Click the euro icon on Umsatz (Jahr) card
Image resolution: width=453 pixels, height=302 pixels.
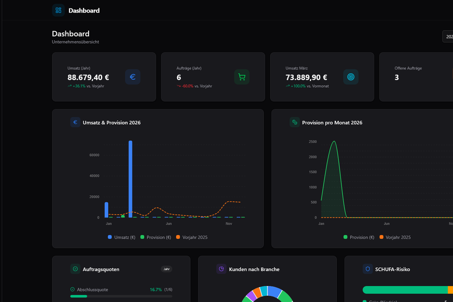click(x=132, y=77)
